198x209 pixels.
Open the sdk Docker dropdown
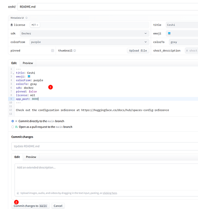85,33
